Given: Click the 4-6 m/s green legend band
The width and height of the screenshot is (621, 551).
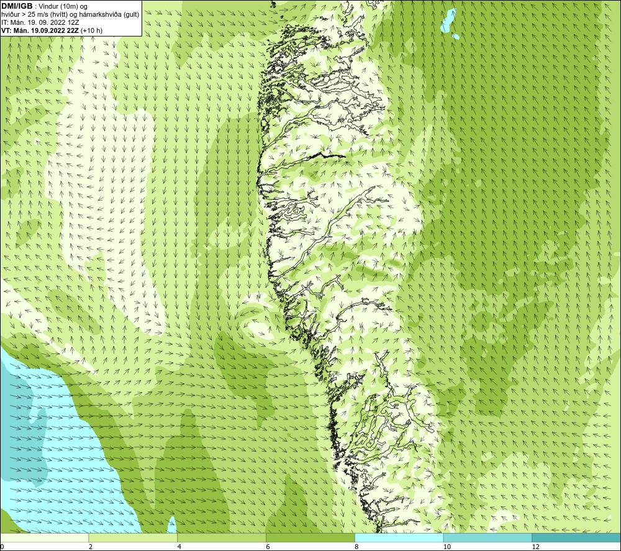Looking at the screenshot, I should coord(222,537).
